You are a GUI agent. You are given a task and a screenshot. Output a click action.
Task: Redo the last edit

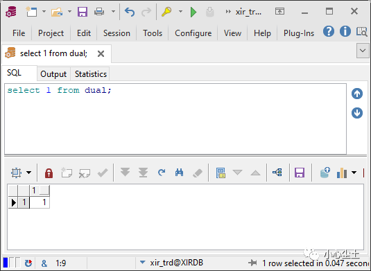coord(146,12)
